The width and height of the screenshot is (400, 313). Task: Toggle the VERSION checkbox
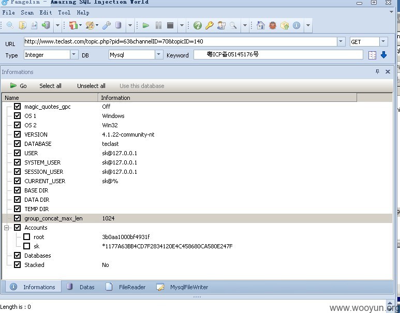(x=18, y=134)
